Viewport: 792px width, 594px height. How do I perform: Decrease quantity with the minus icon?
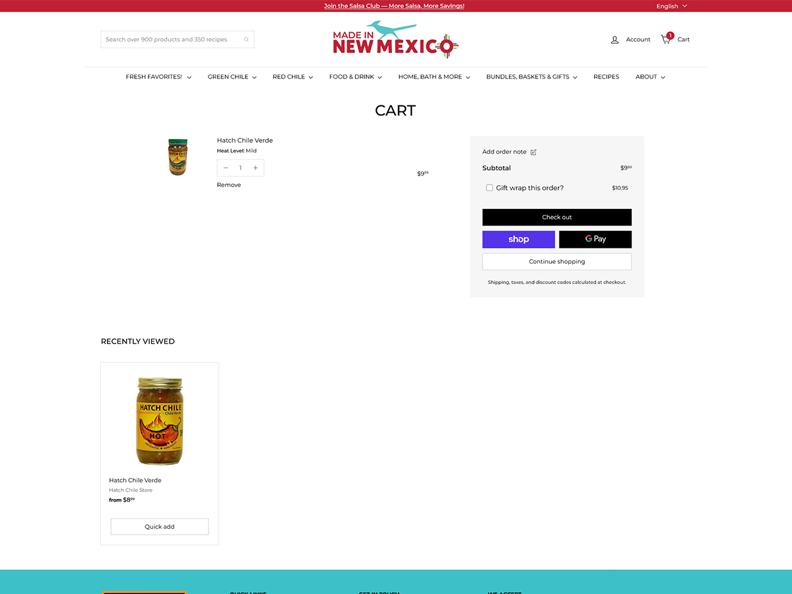pos(226,168)
